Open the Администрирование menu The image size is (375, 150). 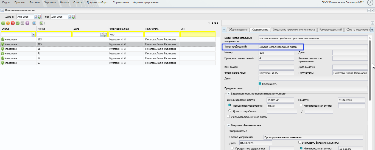(146, 2)
